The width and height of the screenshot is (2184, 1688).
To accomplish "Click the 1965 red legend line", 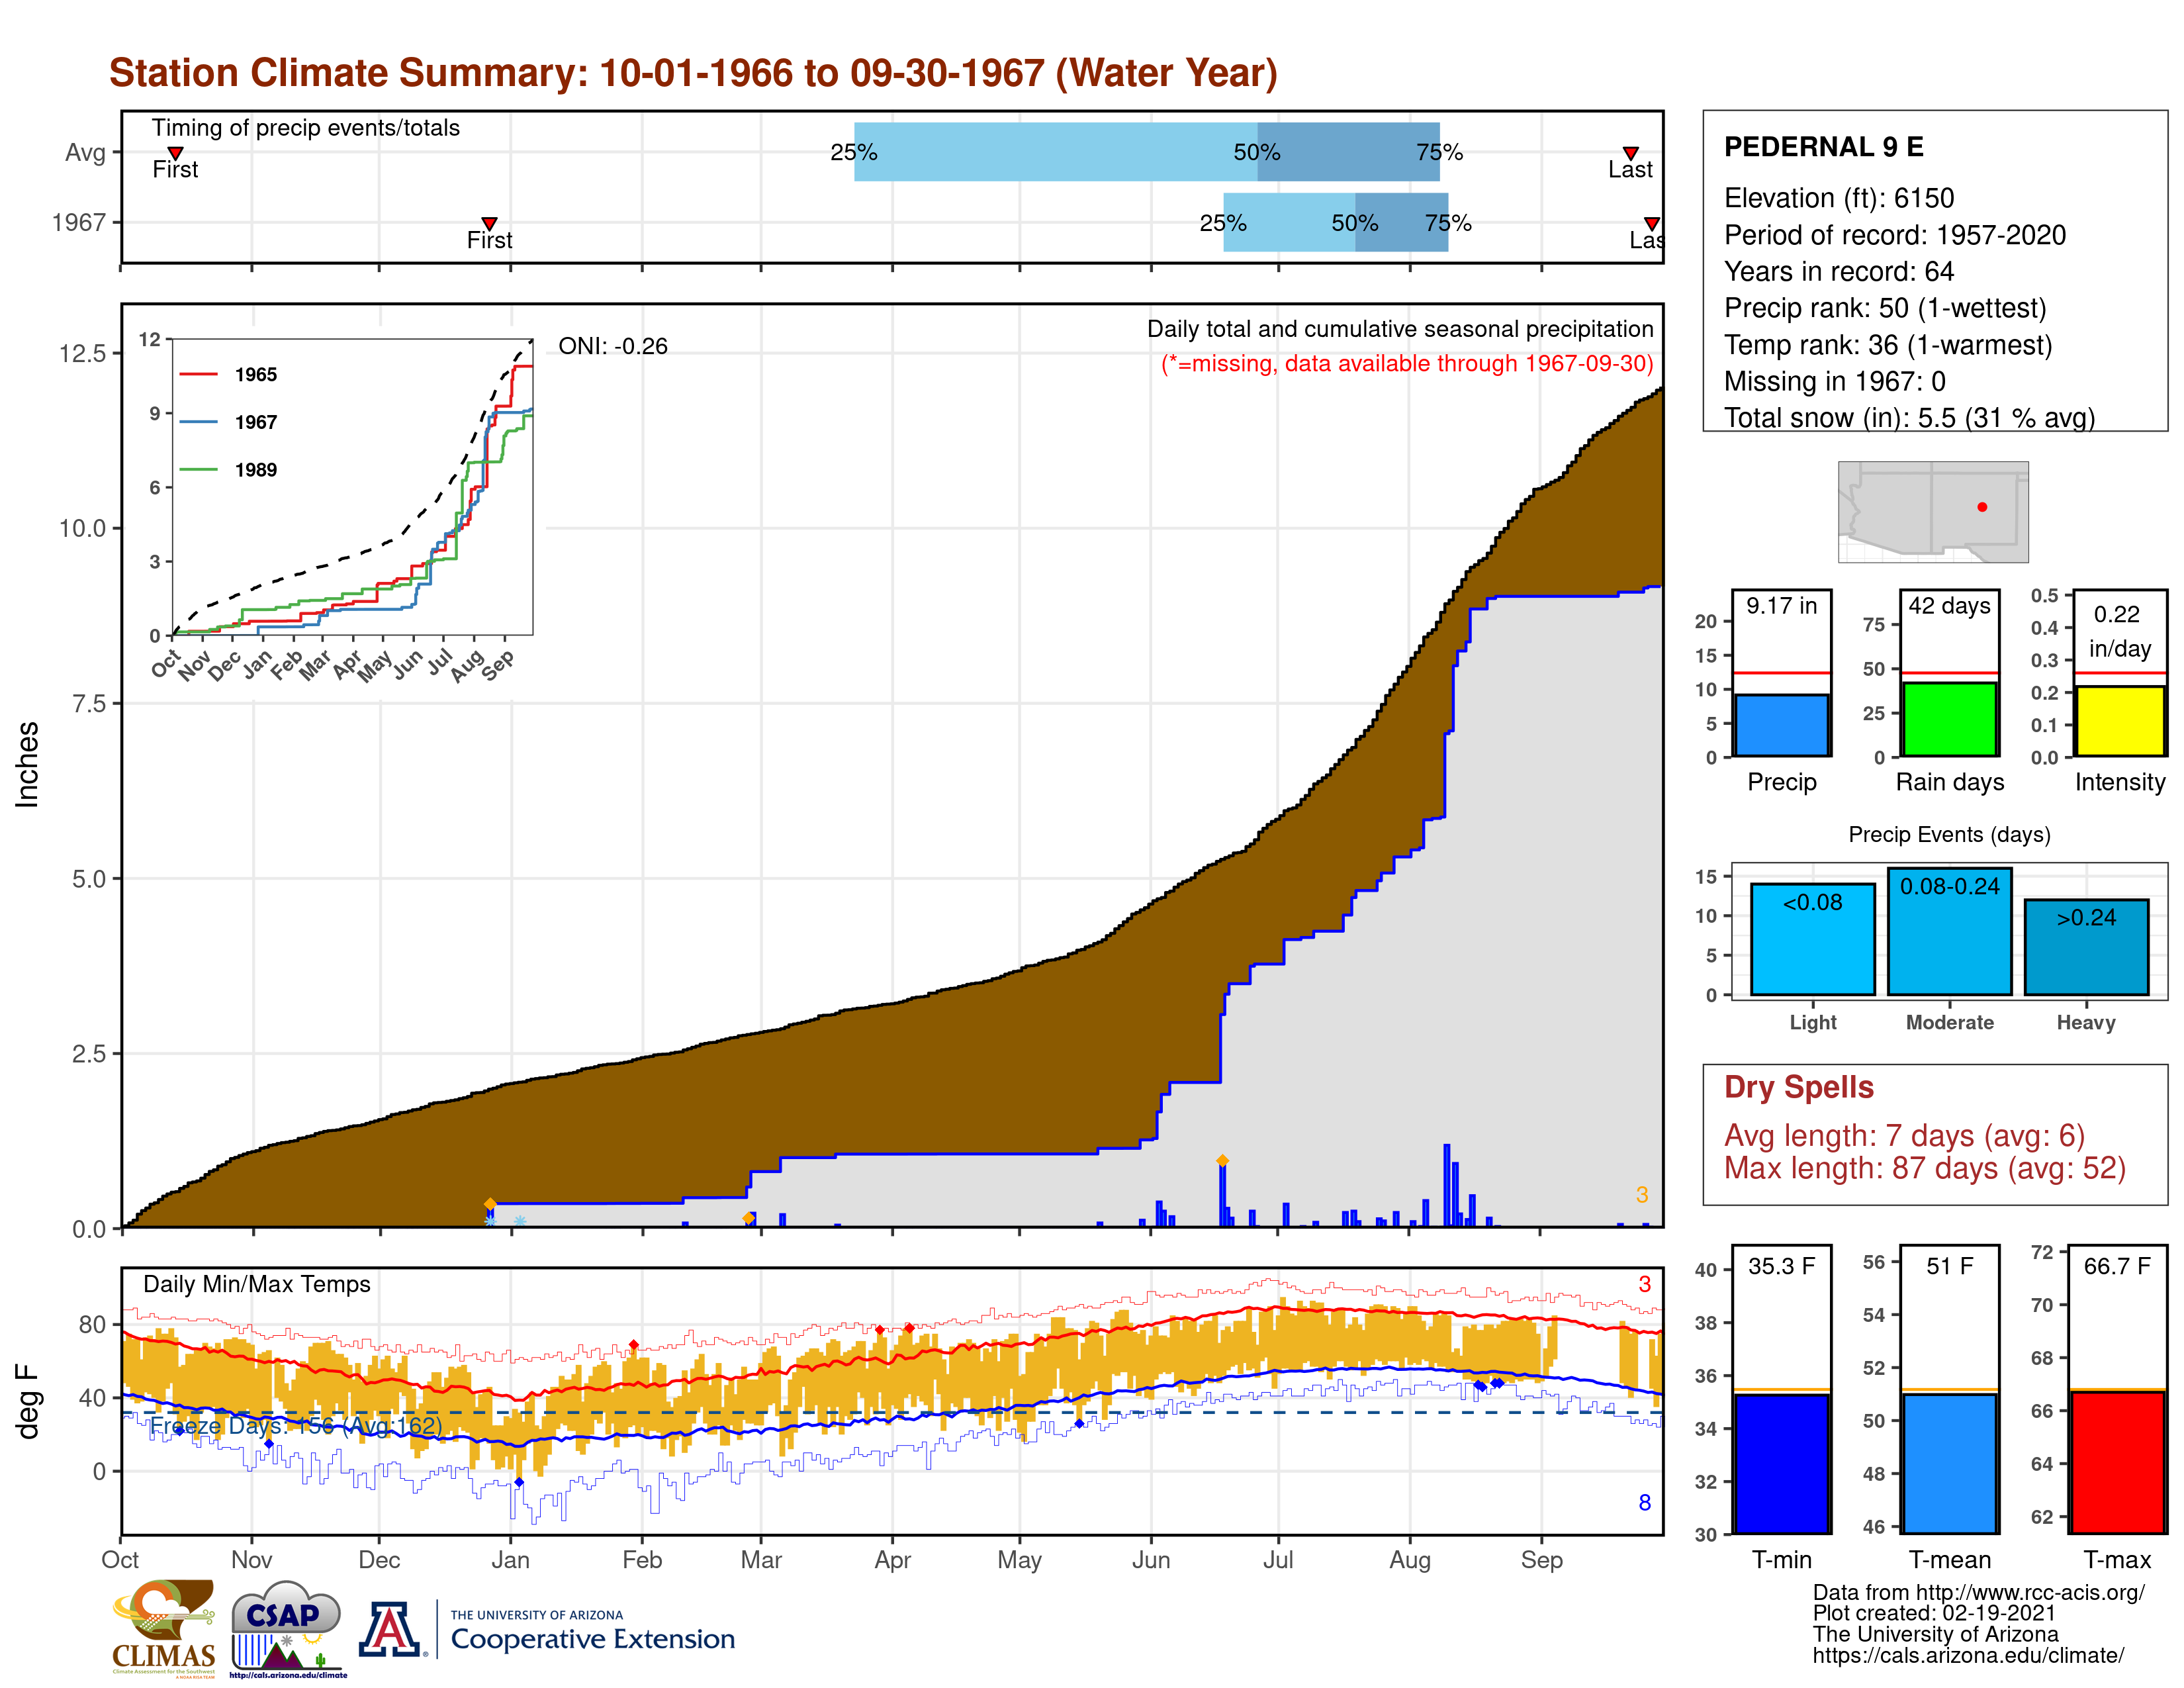I will coord(199,375).
